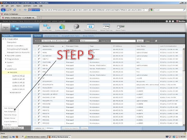Screen dimensions: 187x140
Task: Click the Google search box
Action: pos(169,10)
